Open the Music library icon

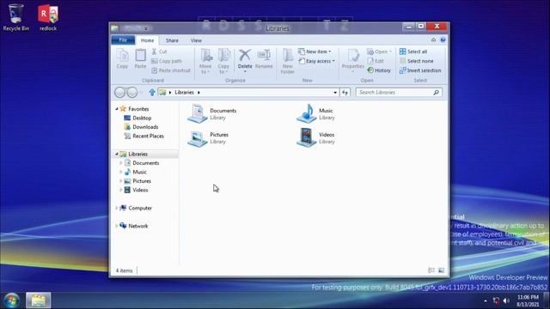click(306, 113)
